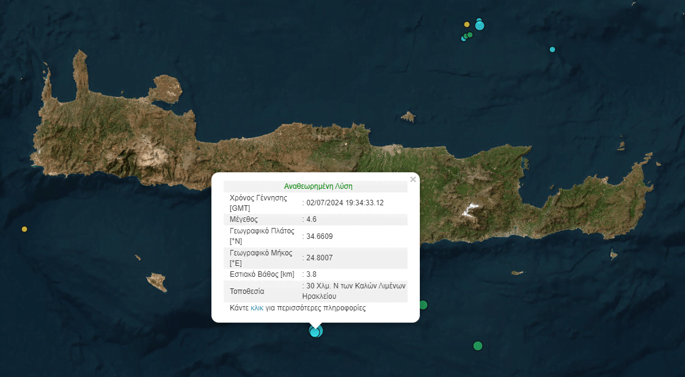Click the small cyan marker left of the green northeast markers
685x377 pixels.
[x=464, y=38]
